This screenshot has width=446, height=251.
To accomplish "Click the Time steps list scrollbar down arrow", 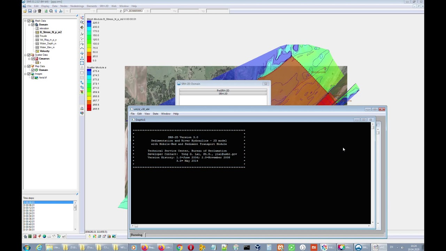I will [75, 229].
